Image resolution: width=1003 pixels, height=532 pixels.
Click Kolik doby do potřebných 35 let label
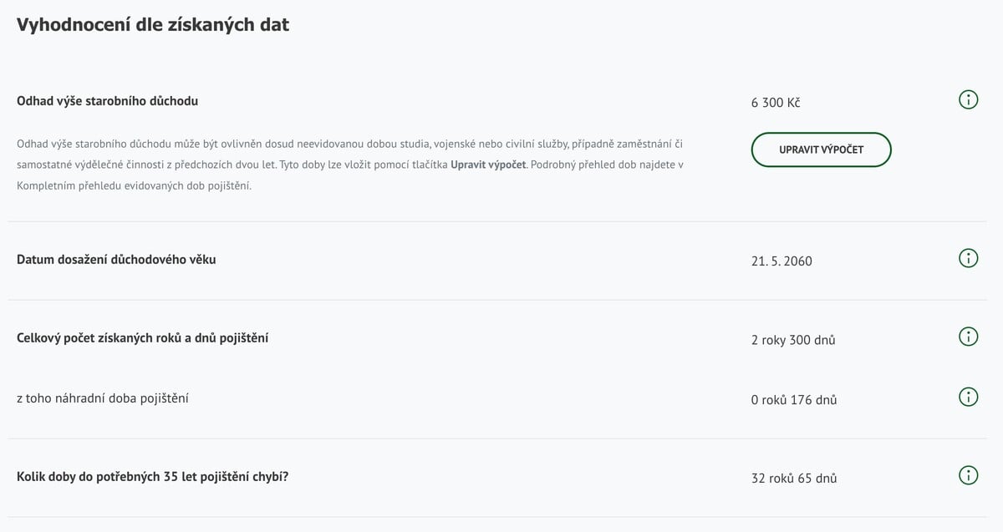pyautogui.click(x=153, y=477)
